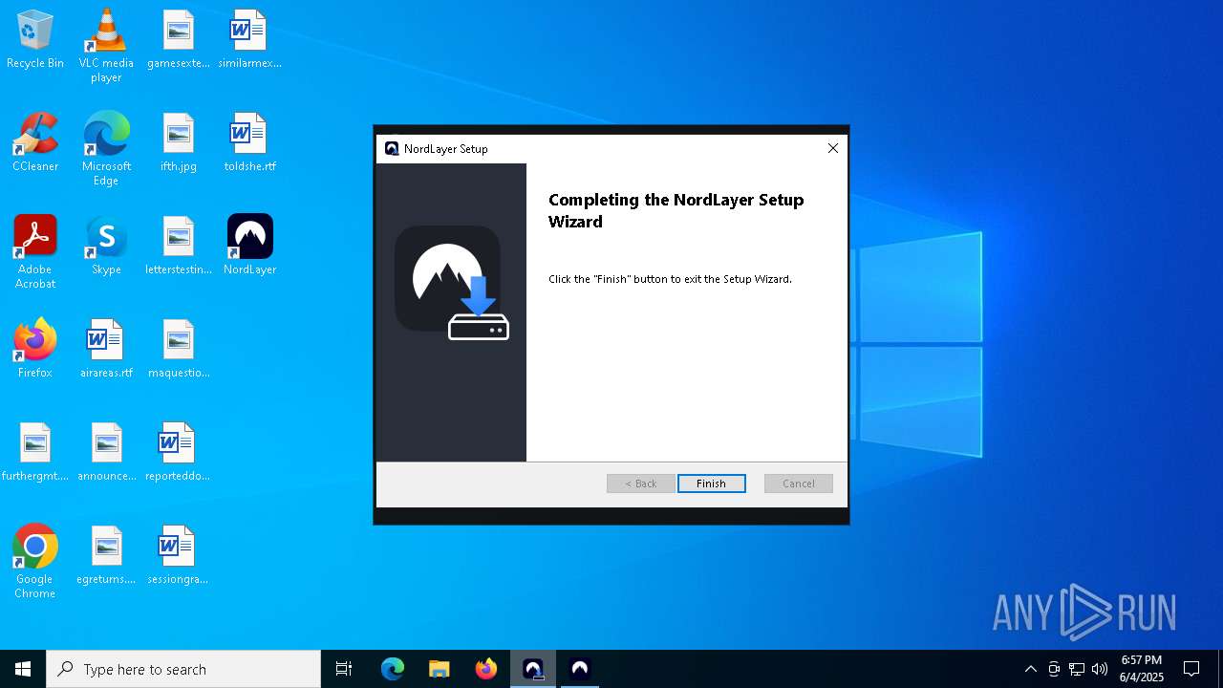Image resolution: width=1223 pixels, height=688 pixels.
Task: Select the VLC media player shortcut
Action: 106,46
